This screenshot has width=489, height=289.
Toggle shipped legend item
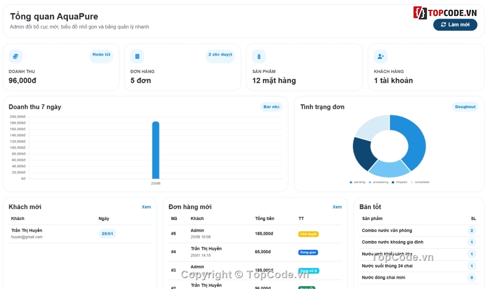(x=399, y=182)
